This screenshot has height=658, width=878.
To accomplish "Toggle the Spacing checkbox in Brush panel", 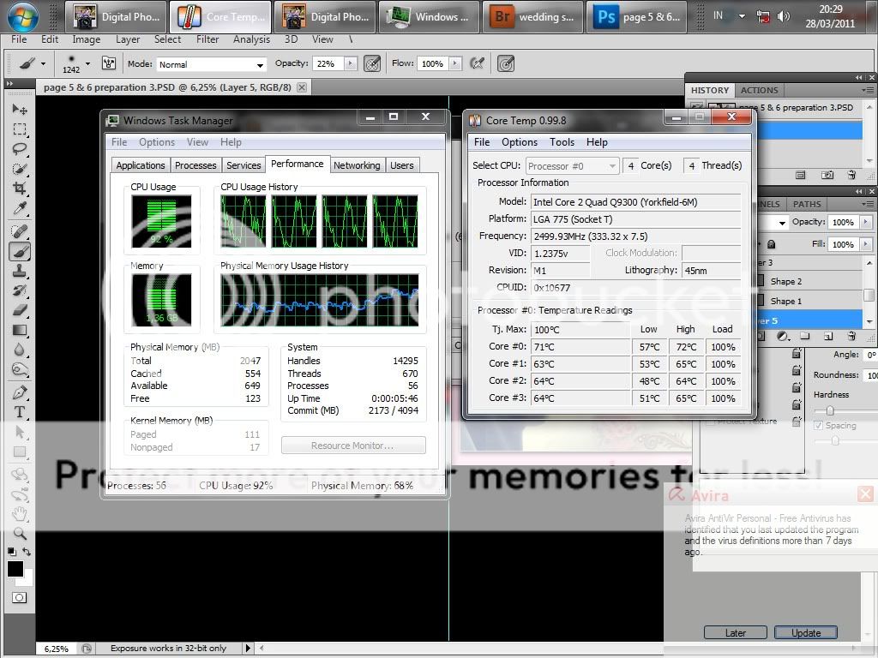I will click(819, 426).
